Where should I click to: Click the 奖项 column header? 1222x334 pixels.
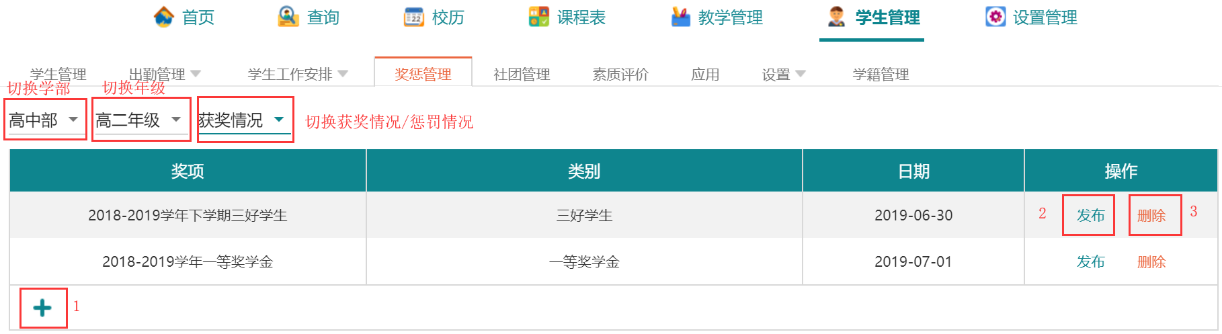pyautogui.click(x=188, y=171)
